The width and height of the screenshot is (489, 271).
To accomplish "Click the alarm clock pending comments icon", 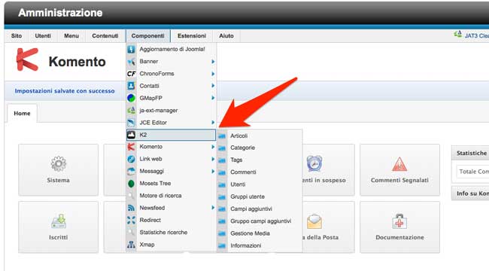I will point(314,163).
